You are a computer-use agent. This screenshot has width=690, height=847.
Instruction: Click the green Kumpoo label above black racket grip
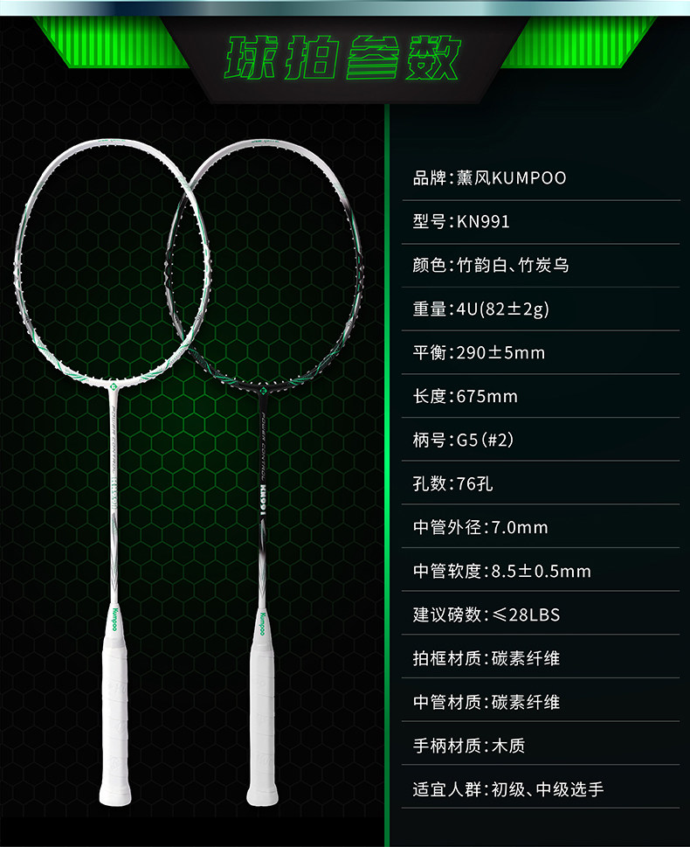pos(262,623)
